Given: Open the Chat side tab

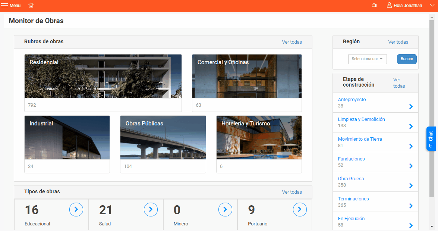Looking at the screenshot, I should point(431,139).
